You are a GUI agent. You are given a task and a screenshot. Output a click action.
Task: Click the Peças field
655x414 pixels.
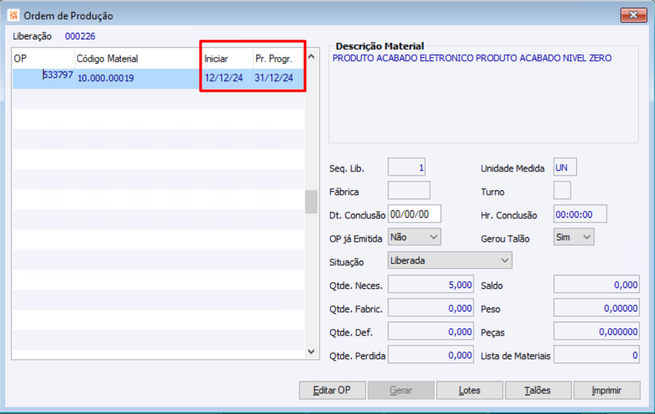[x=597, y=331]
